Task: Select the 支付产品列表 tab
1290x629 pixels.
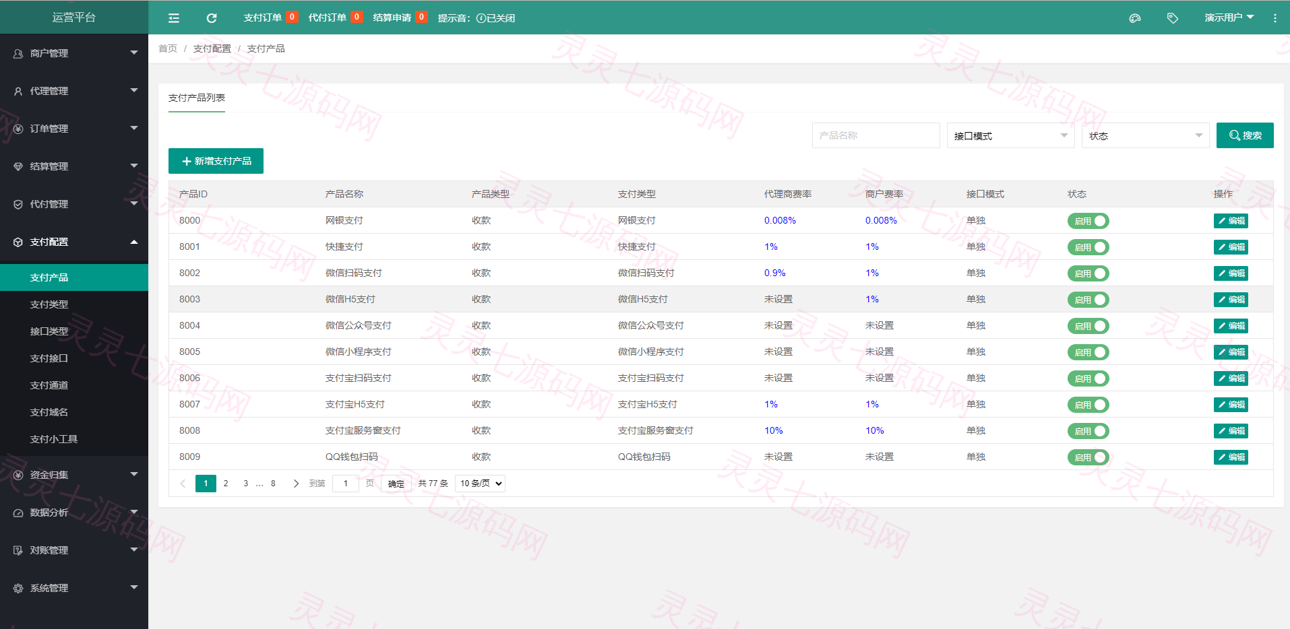Action: coord(197,98)
